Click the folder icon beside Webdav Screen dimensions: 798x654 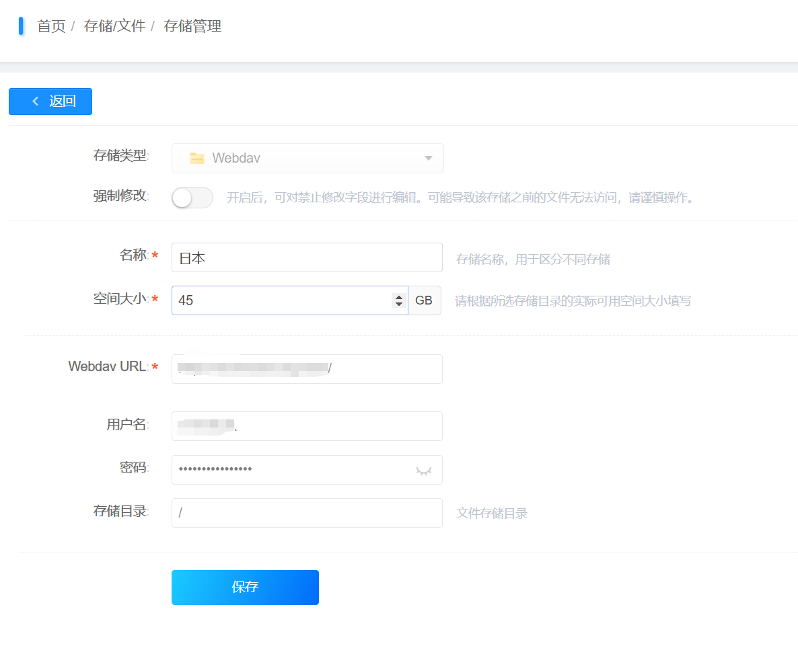pos(196,158)
